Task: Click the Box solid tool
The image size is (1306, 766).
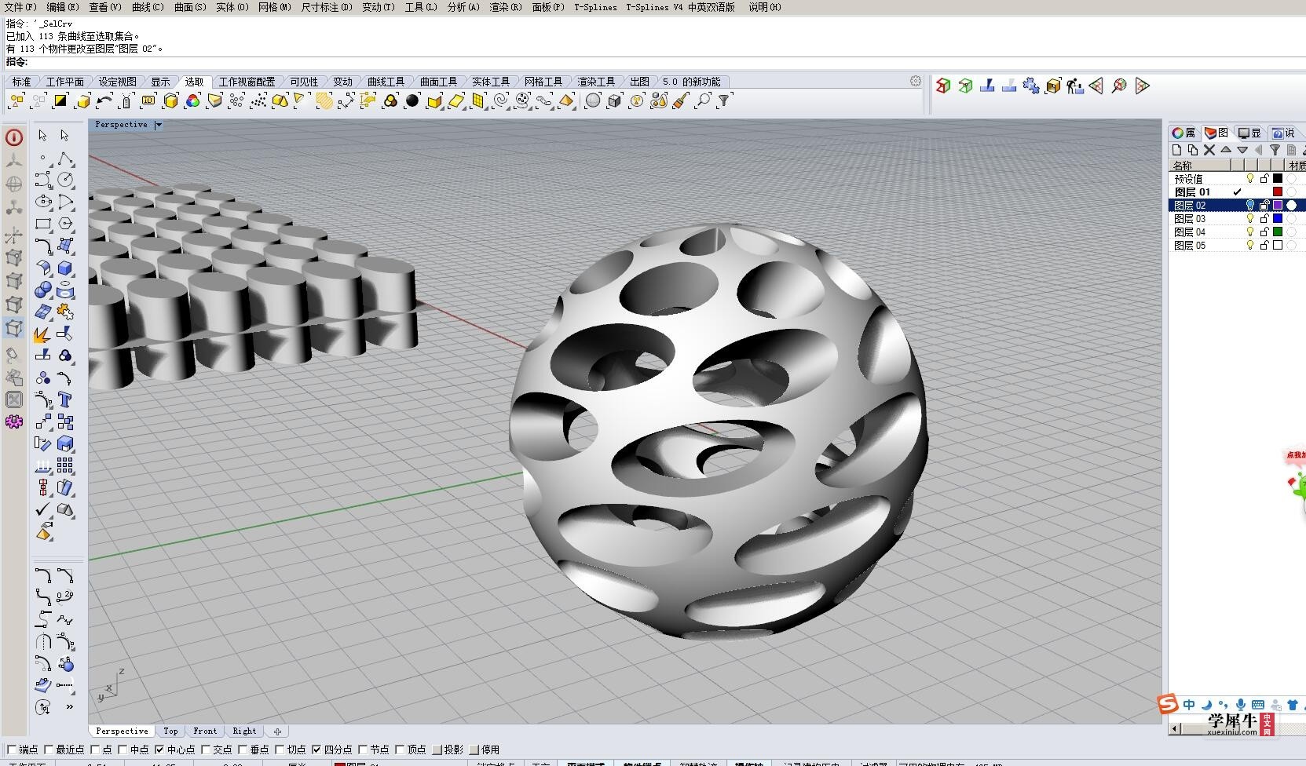Action: click(66, 268)
